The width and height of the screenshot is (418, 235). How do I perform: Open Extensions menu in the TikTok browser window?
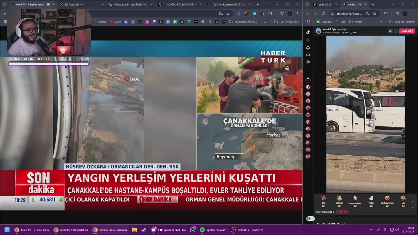click(386, 14)
